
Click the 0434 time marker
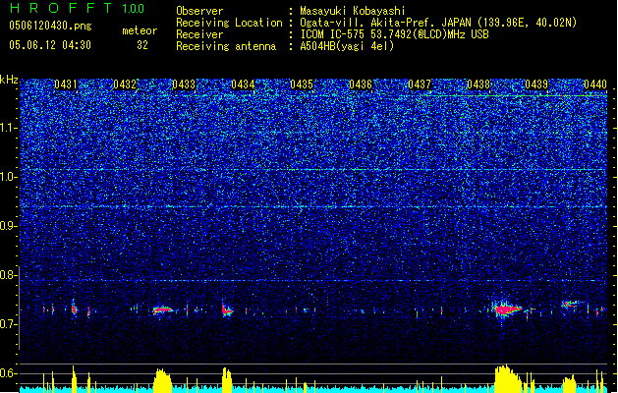pos(243,84)
